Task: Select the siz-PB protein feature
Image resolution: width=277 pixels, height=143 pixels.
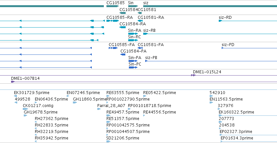Action: [x=211, y=61]
